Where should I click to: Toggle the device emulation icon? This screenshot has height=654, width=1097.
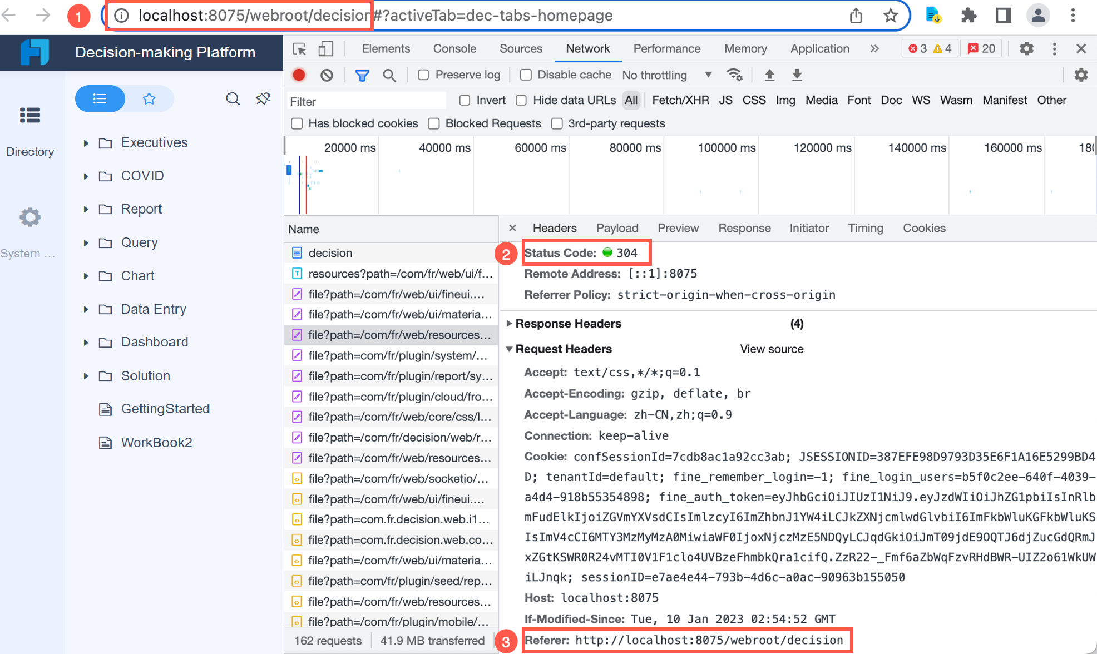click(x=325, y=49)
